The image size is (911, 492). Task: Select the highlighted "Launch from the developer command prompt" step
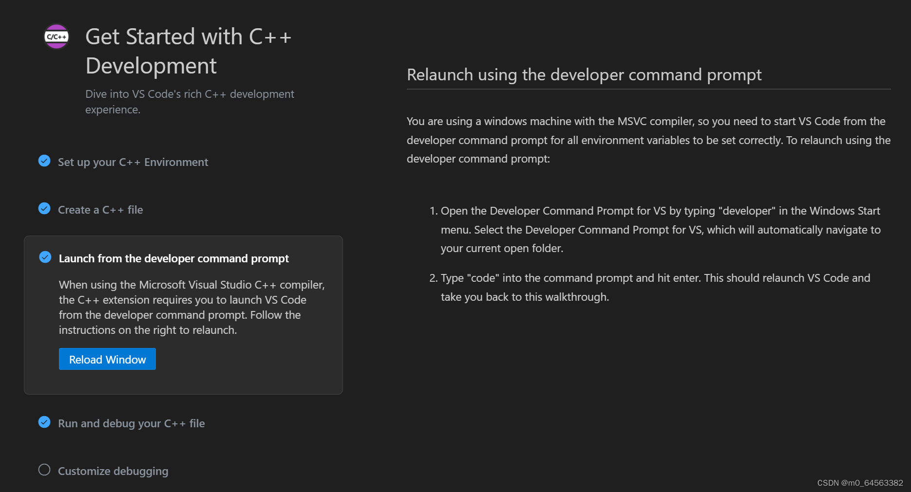click(x=173, y=258)
